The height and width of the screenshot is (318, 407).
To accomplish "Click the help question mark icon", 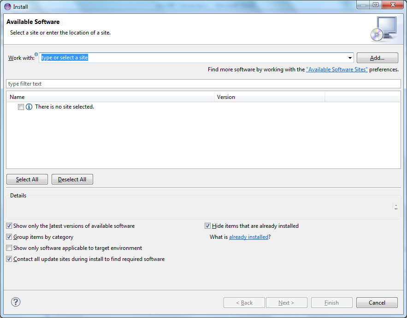I will [15, 302].
